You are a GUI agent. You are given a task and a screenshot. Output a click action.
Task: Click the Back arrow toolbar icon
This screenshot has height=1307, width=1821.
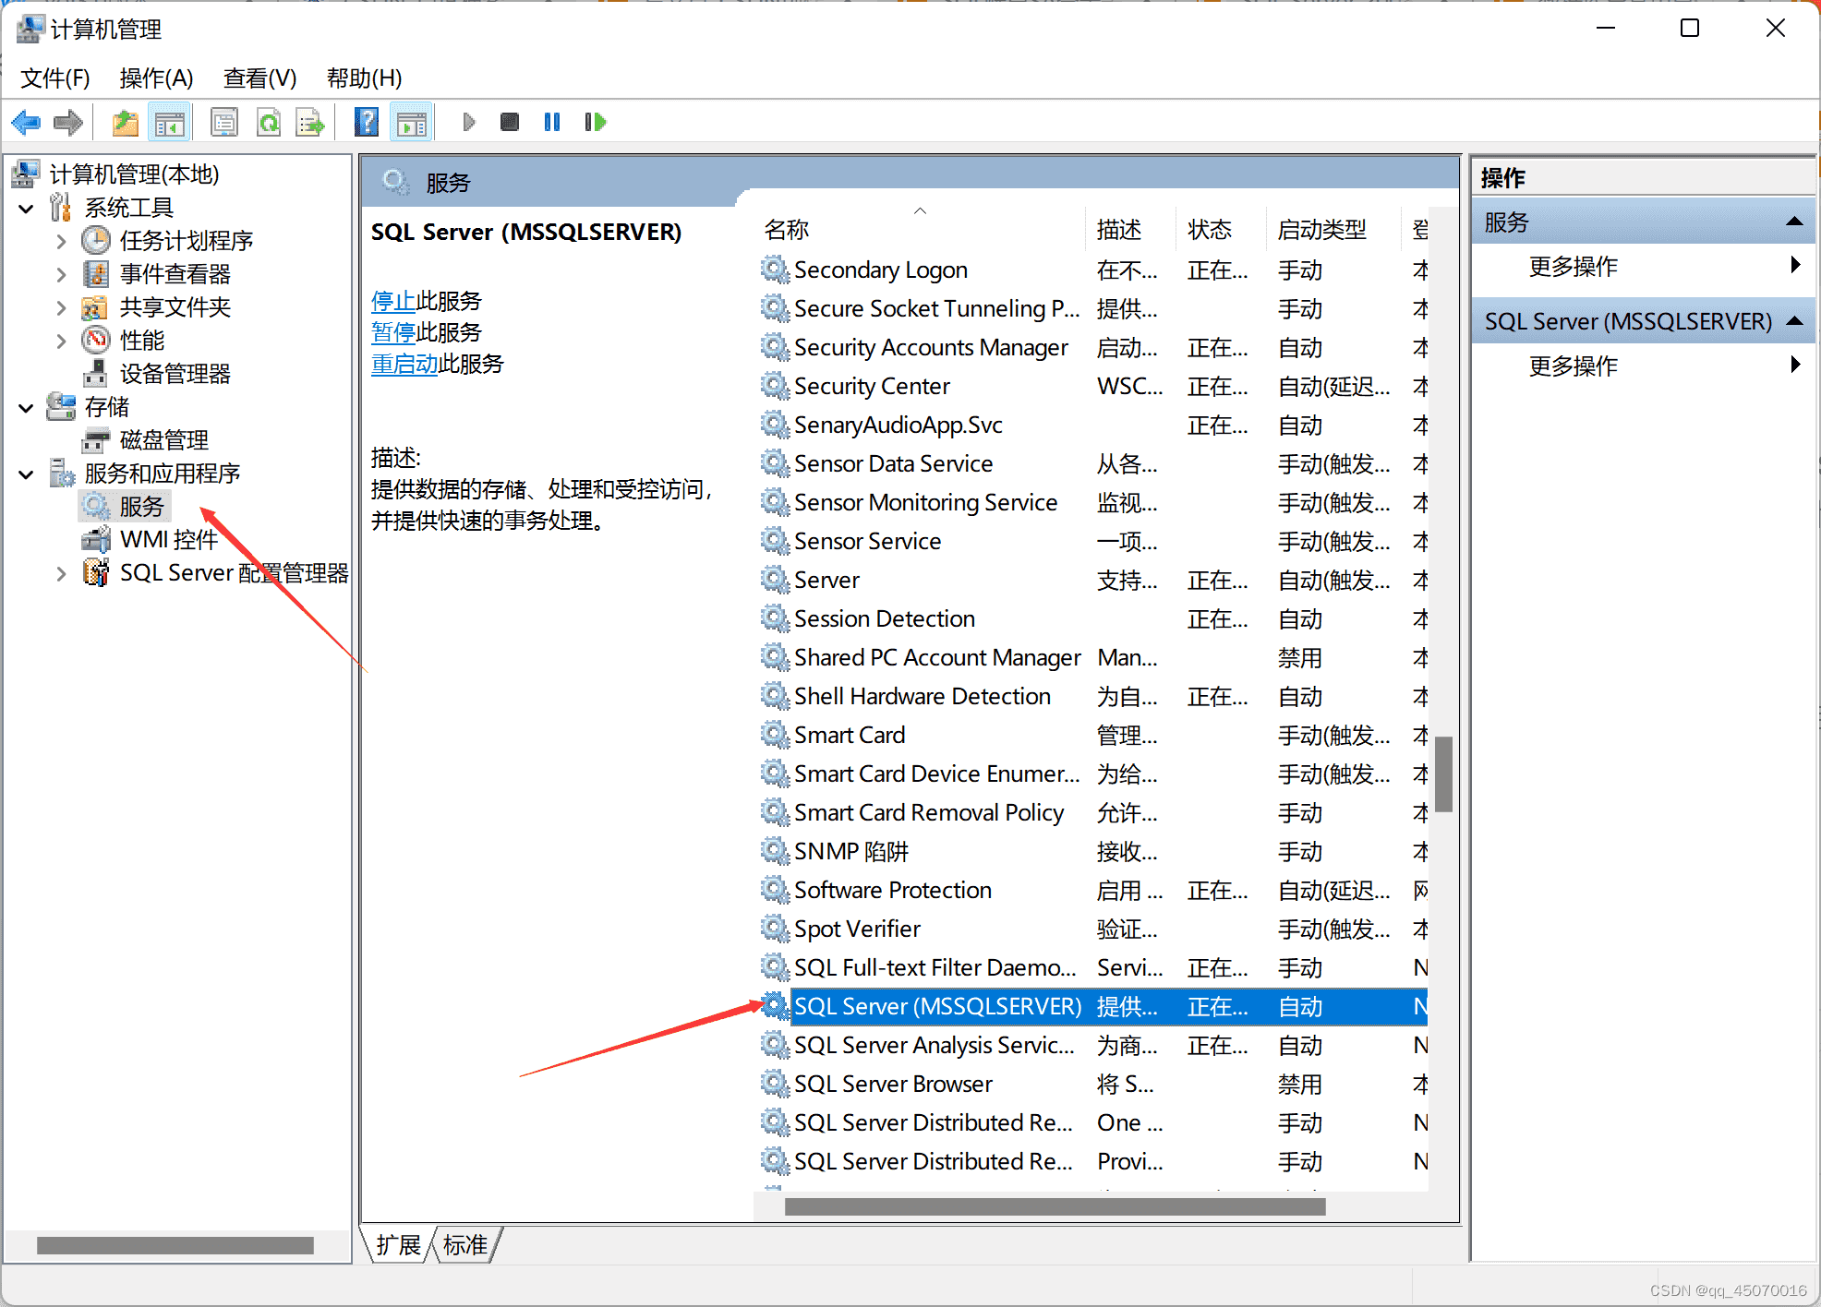[26, 122]
